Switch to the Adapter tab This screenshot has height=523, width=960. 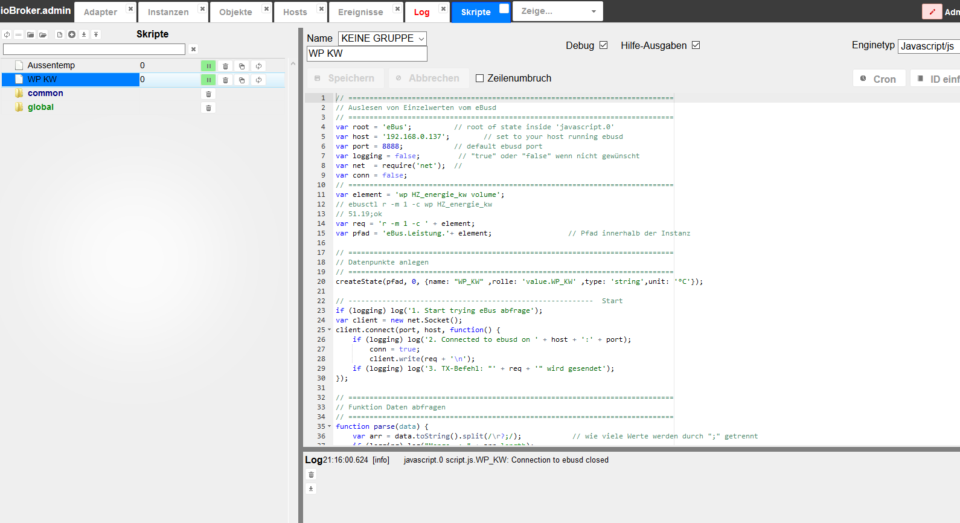[x=100, y=12]
